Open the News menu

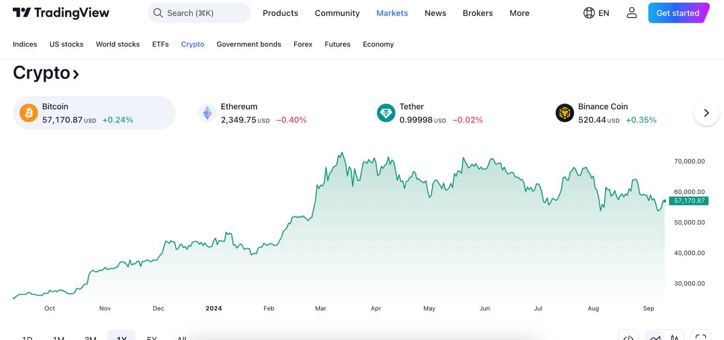[x=435, y=13]
